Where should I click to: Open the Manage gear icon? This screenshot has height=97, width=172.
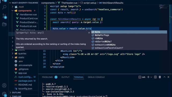point(4,94)
